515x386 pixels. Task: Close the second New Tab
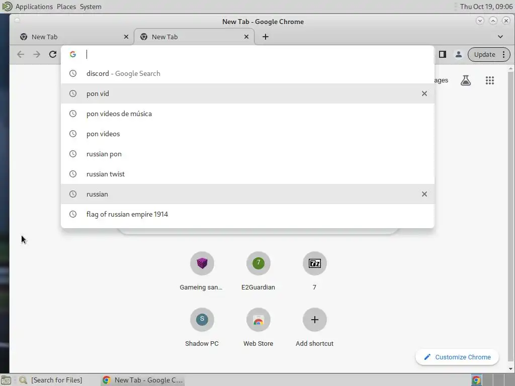tap(246, 37)
